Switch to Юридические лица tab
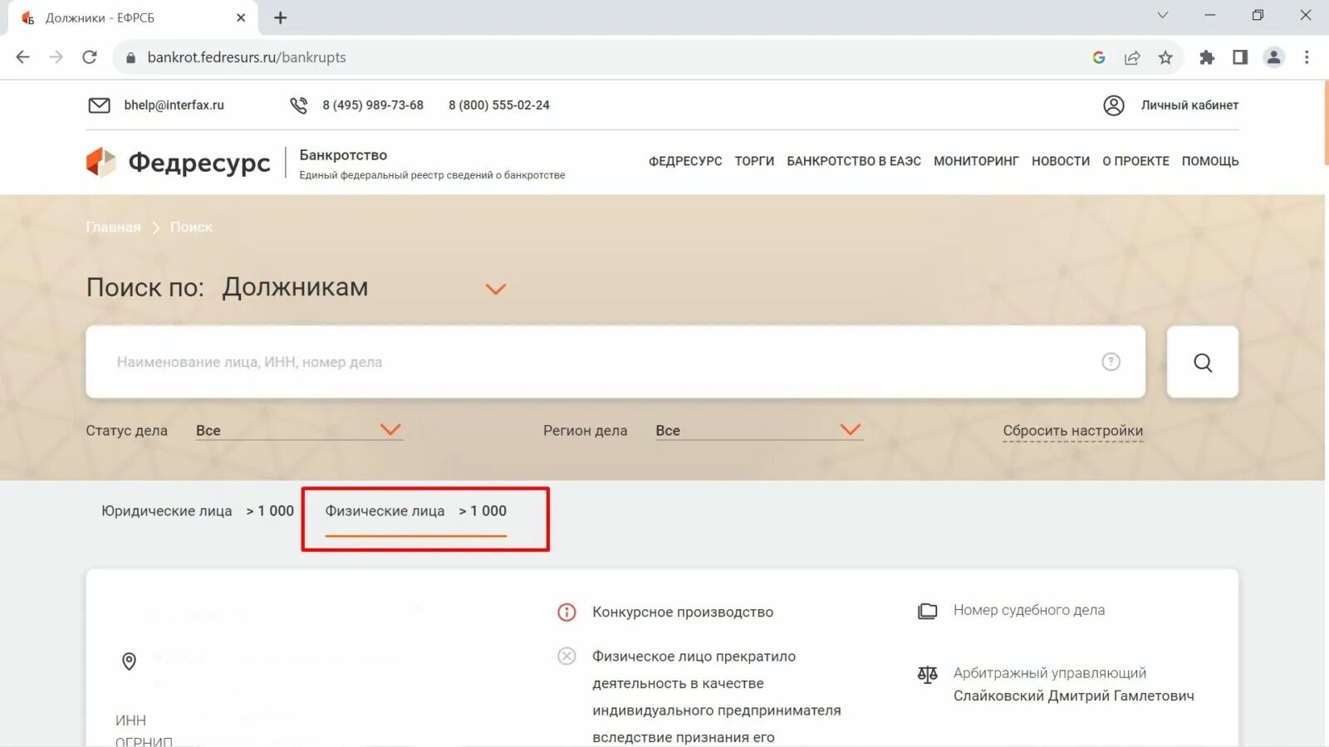Image resolution: width=1329 pixels, height=747 pixels. (x=197, y=511)
